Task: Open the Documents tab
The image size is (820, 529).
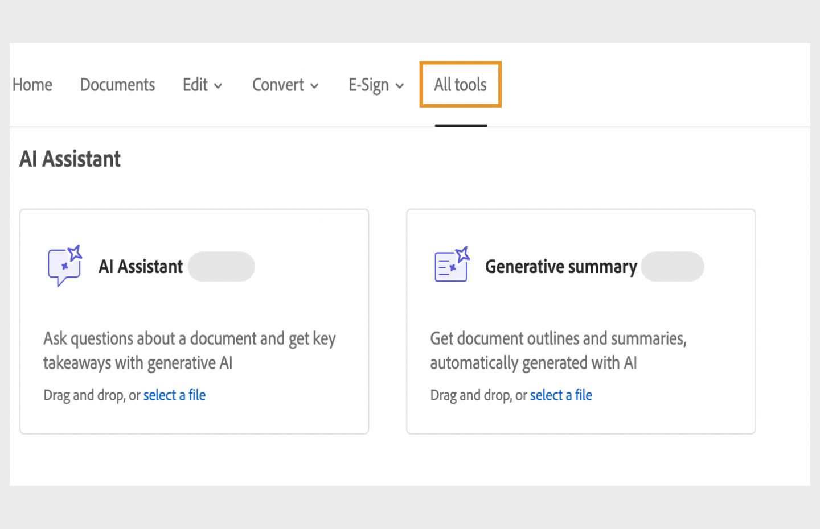Action: tap(117, 85)
